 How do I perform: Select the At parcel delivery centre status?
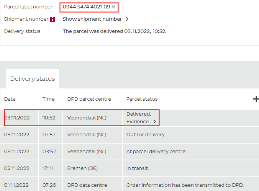point(156,152)
